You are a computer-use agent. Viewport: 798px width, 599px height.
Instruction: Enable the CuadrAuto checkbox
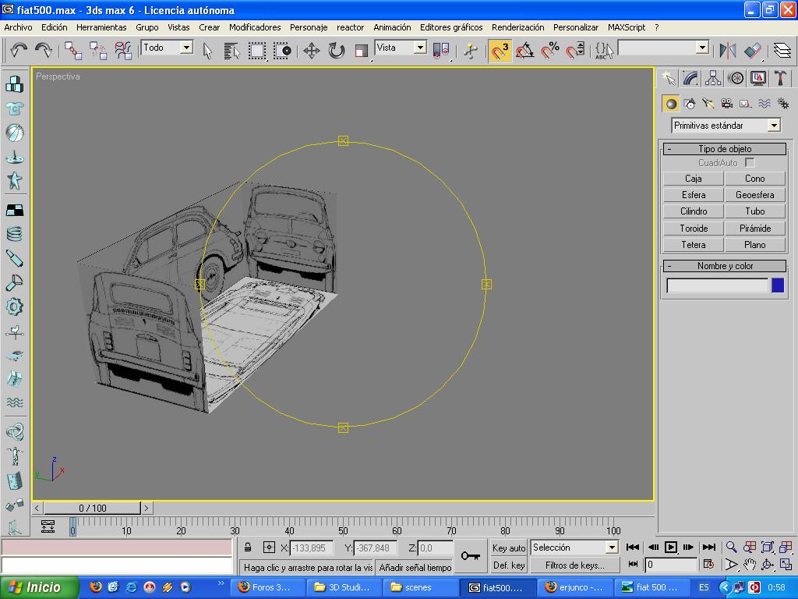(x=750, y=163)
